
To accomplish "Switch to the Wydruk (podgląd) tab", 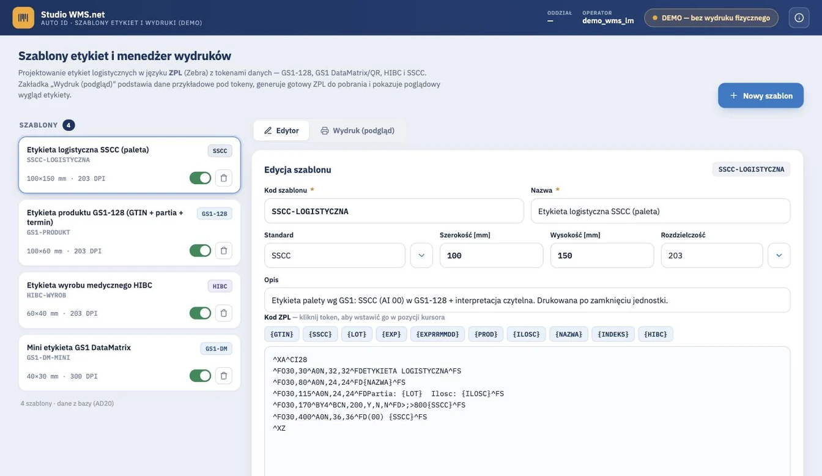I will [358, 130].
